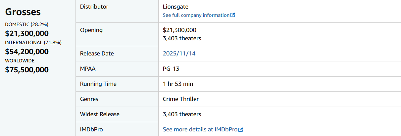Screen dimensions: 401x136
Task: Click the Distributor row label
Action: point(94,7)
